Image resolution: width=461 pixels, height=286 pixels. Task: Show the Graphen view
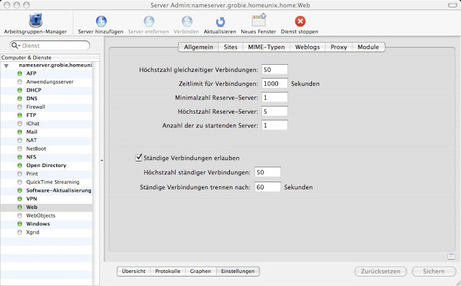[x=200, y=272]
